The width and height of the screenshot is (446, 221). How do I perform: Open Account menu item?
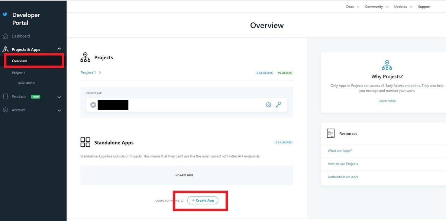pyautogui.click(x=19, y=110)
